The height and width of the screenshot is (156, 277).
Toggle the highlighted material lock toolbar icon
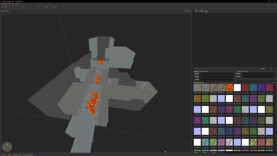coord(47,7)
